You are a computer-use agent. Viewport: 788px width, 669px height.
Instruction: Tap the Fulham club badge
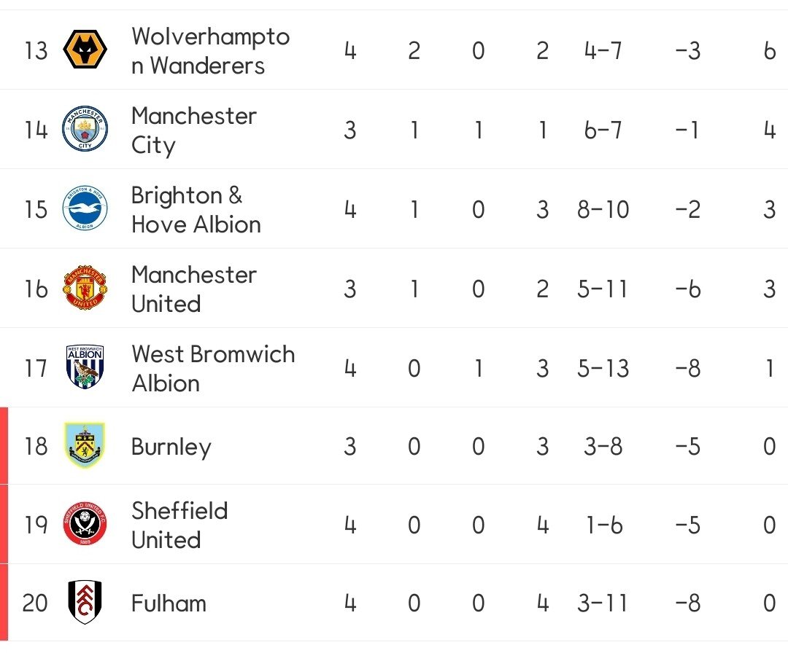pyautogui.click(x=85, y=603)
